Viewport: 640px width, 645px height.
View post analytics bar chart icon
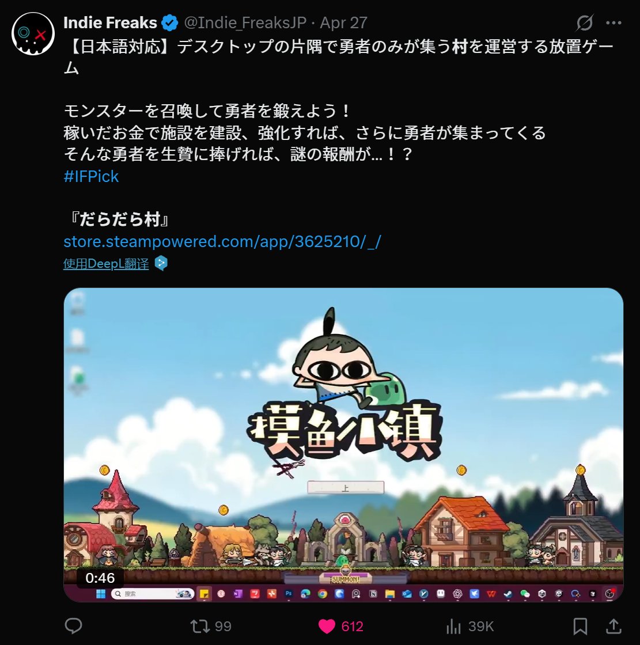453,626
